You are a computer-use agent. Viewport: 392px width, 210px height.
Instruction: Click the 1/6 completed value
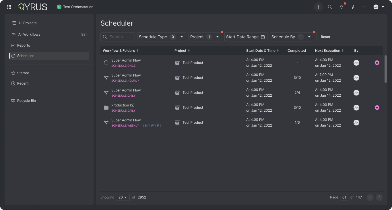coord(297,123)
